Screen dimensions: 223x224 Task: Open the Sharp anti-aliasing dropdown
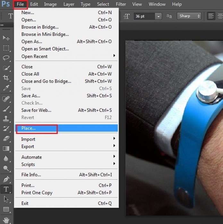tap(189, 16)
